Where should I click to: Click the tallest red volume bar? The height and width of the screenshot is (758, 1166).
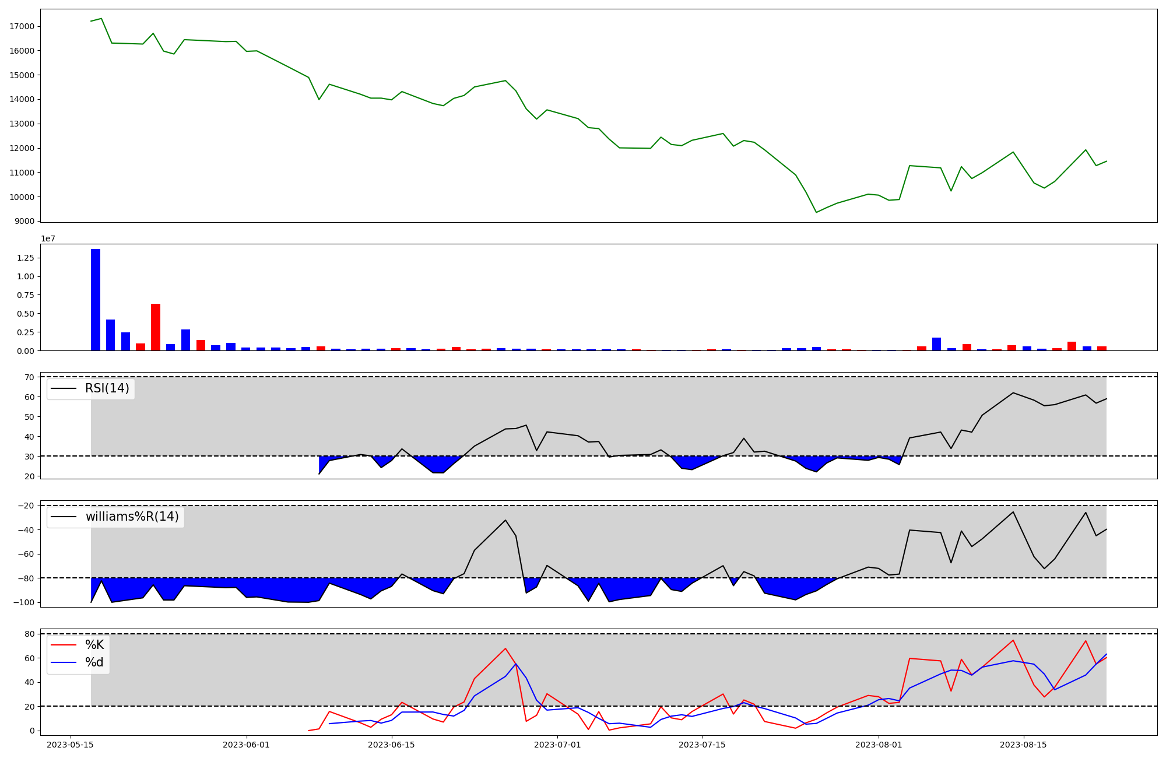tap(156, 327)
